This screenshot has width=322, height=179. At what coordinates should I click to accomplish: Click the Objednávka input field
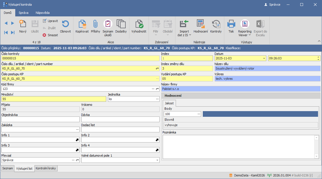click(40, 119)
